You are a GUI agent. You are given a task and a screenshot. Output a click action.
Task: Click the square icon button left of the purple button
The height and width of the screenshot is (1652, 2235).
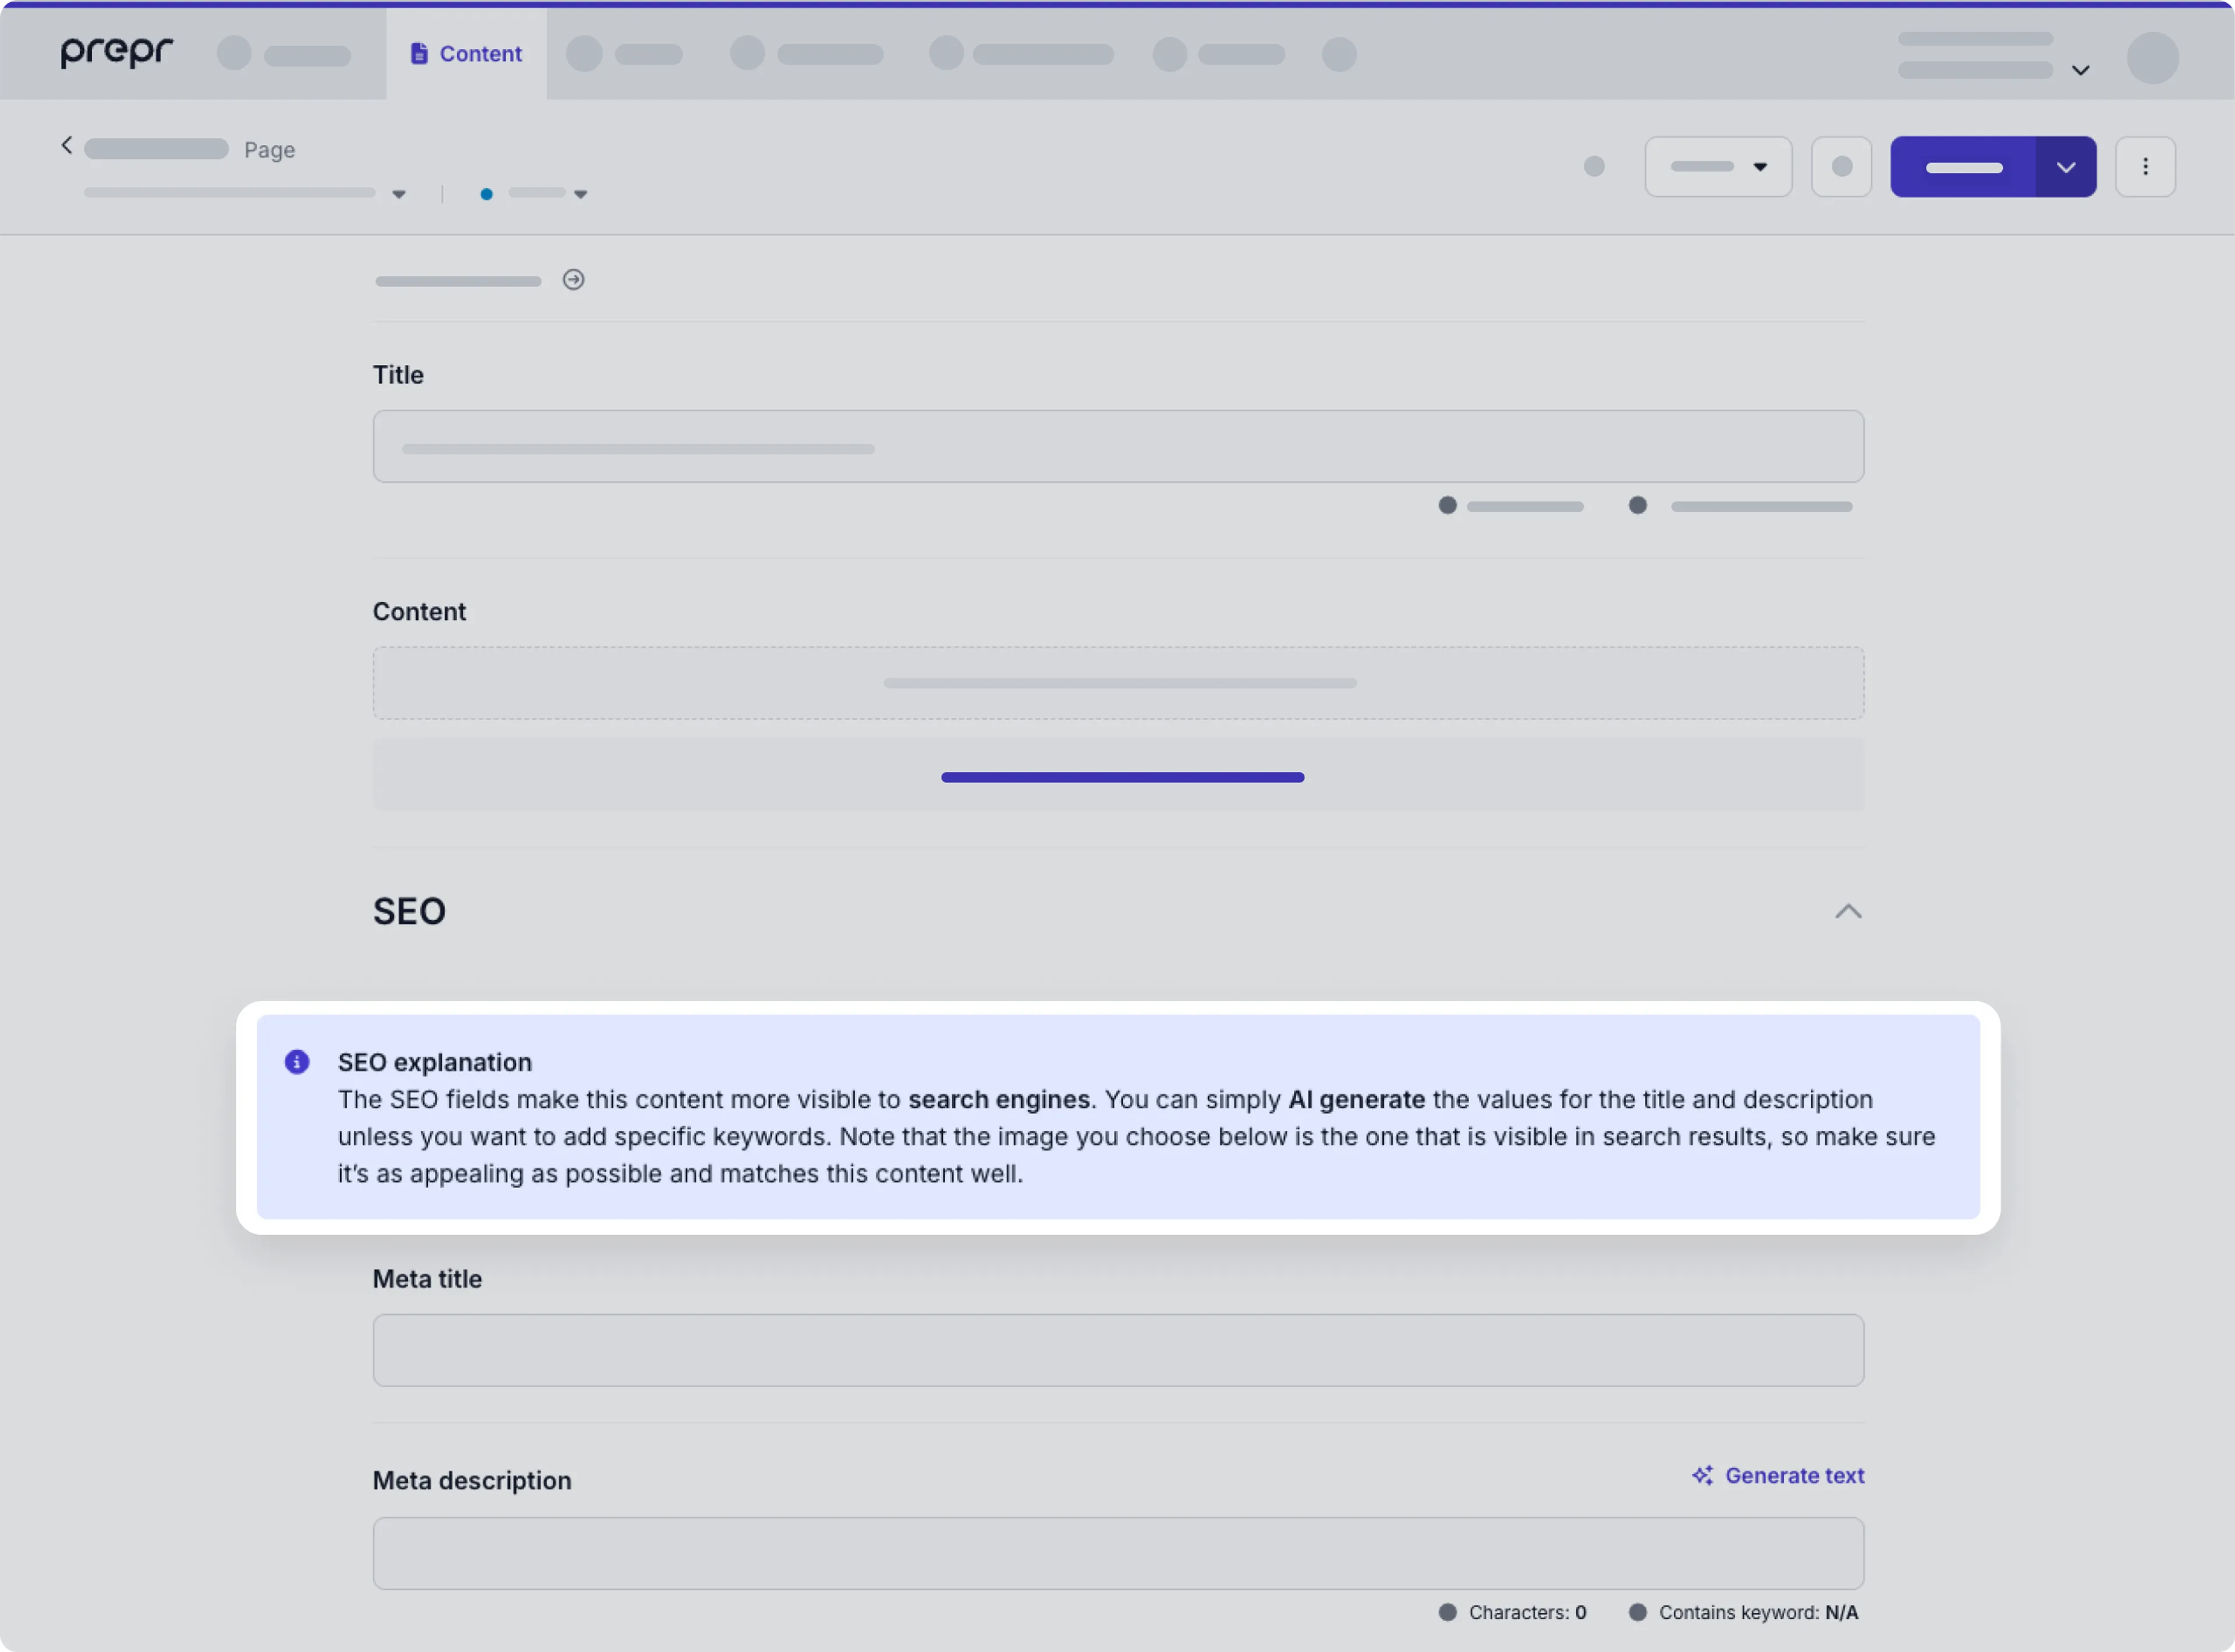(1841, 167)
